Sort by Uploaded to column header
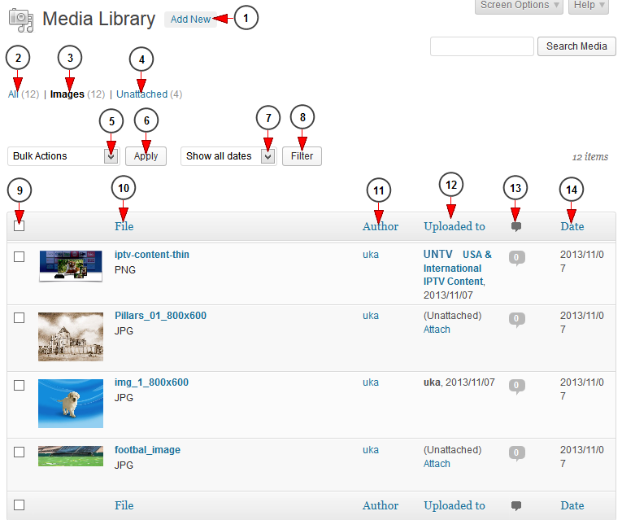This screenshot has width=622, height=520. pyautogui.click(x=455, y=227)
